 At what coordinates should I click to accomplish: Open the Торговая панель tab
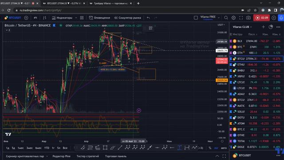click(x=116, y=156)
